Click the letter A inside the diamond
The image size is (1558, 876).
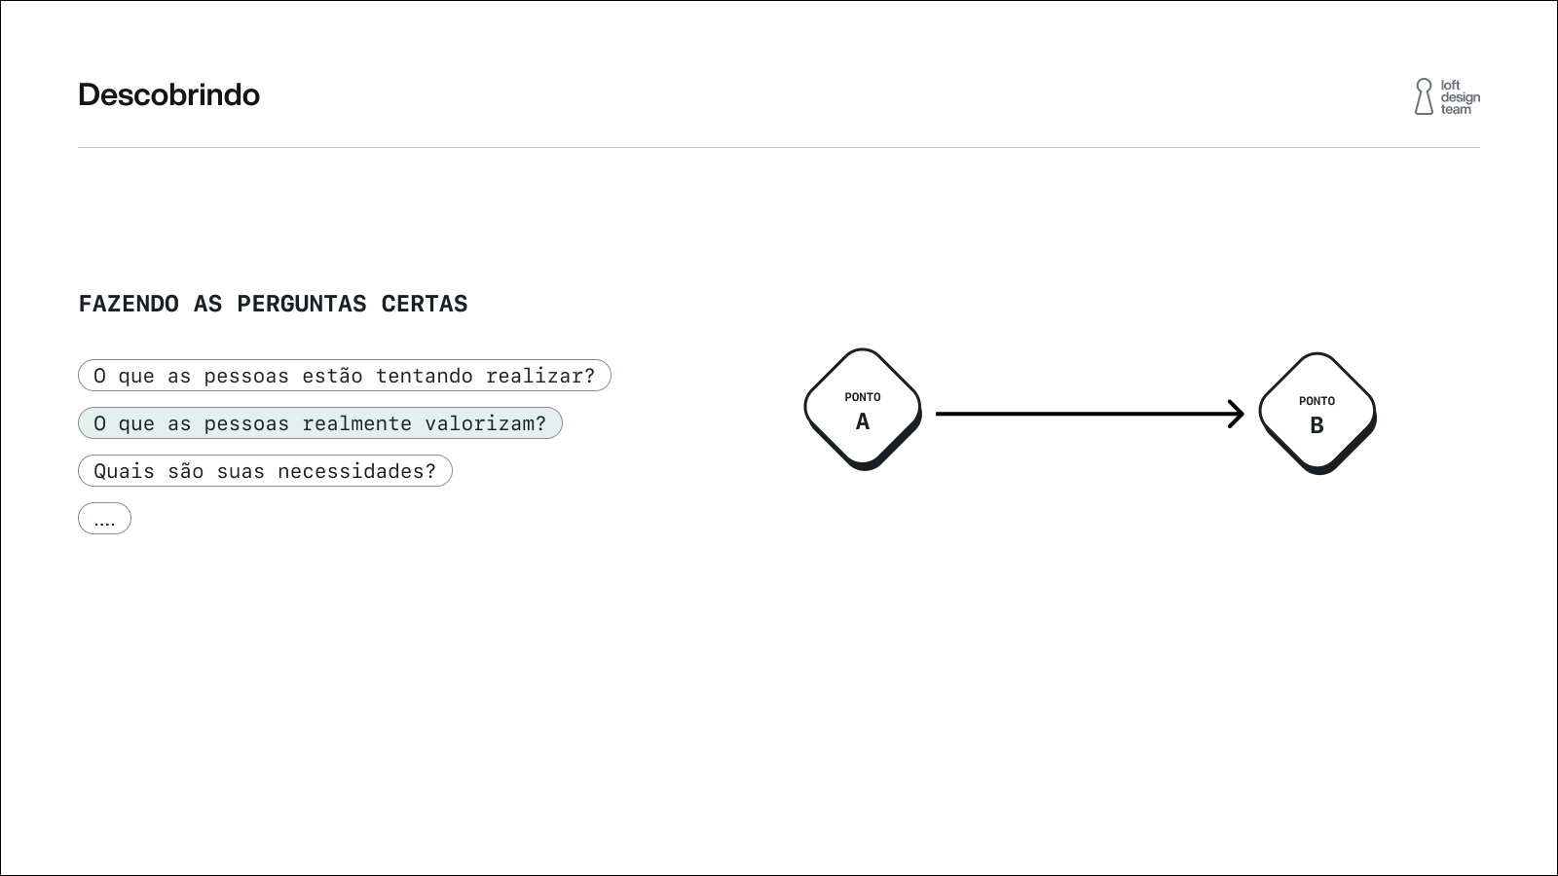(862, 422)
